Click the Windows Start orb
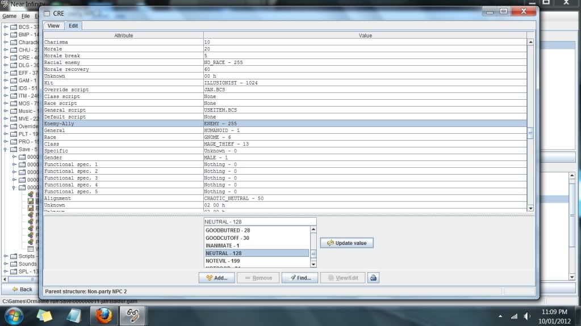The width and height of the screenshot is (581, 326). tap(14, 316)
